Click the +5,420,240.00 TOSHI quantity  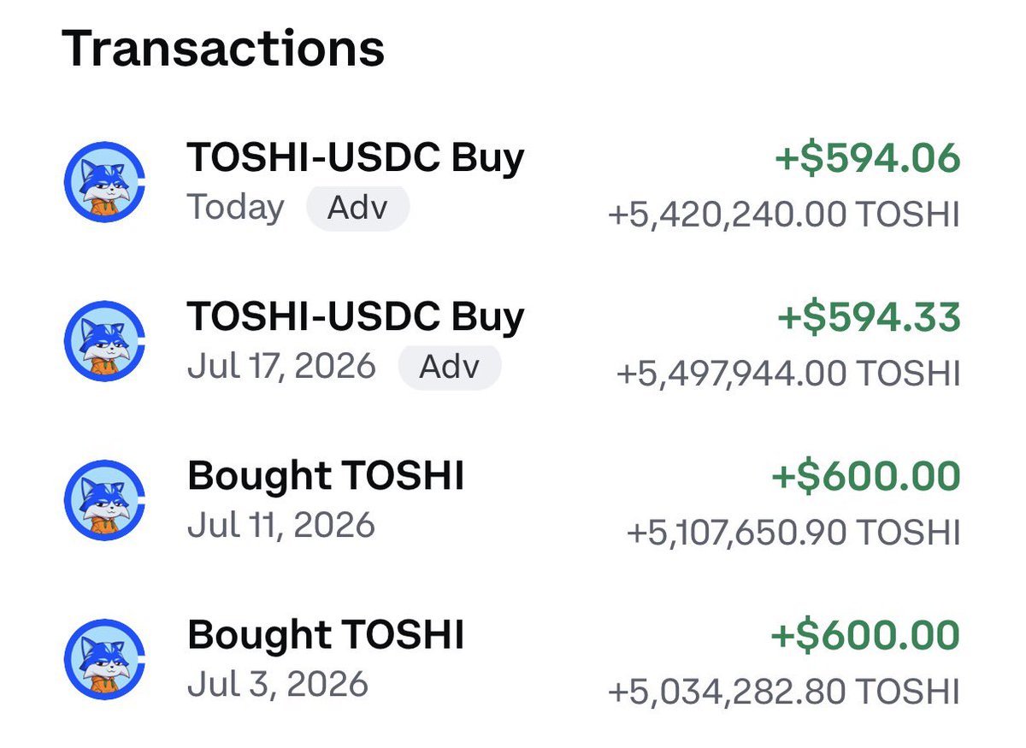point(784,215)
